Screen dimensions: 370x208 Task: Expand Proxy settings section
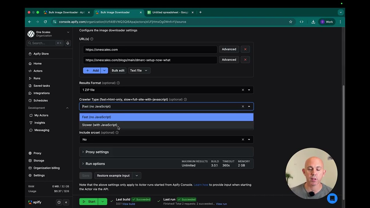pyautogui.click(x=166, y=152)
